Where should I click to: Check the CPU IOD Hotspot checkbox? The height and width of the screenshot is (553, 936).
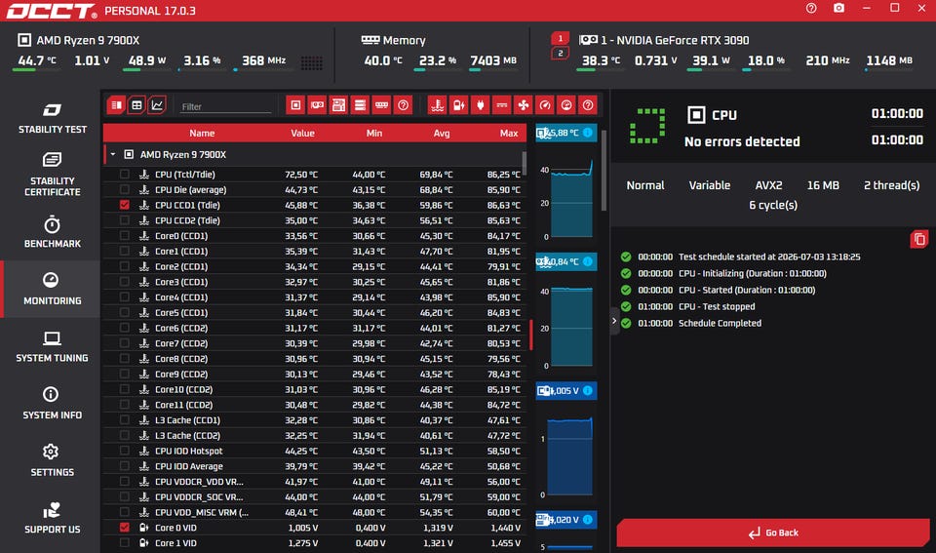point(124,451)
